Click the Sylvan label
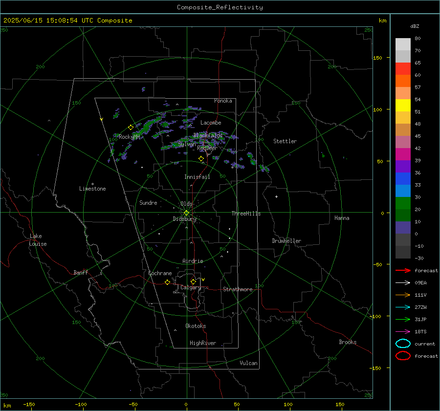440x411 pixels. coord(187,144)
